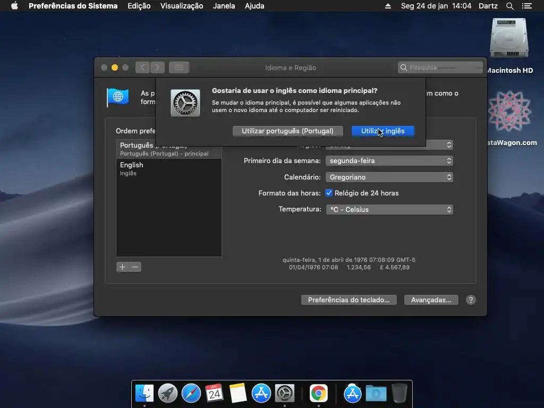Open the Visualização menu
Image resolution: width=544 pixels, height=408 pixels.
click(182, 6)
